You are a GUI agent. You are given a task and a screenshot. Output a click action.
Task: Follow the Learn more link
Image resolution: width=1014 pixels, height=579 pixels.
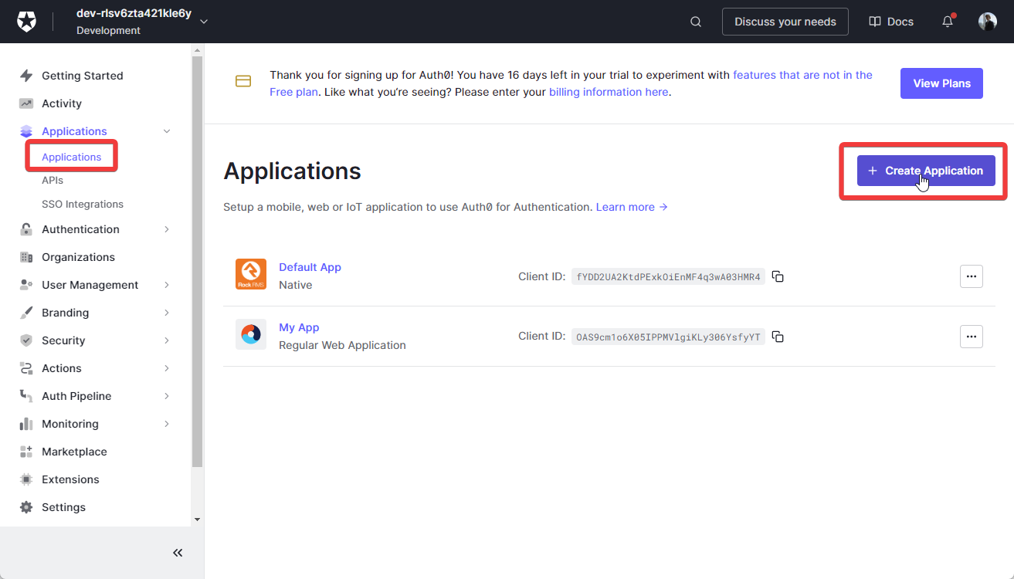tap(632, 207)
